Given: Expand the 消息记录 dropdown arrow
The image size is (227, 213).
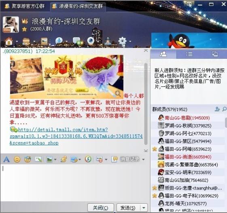Looking at the screenshot, I should click(144, 159).
